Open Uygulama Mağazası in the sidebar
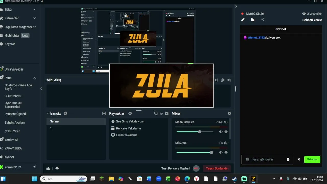This screenshot has width=327, height=184. click(18, 27)
